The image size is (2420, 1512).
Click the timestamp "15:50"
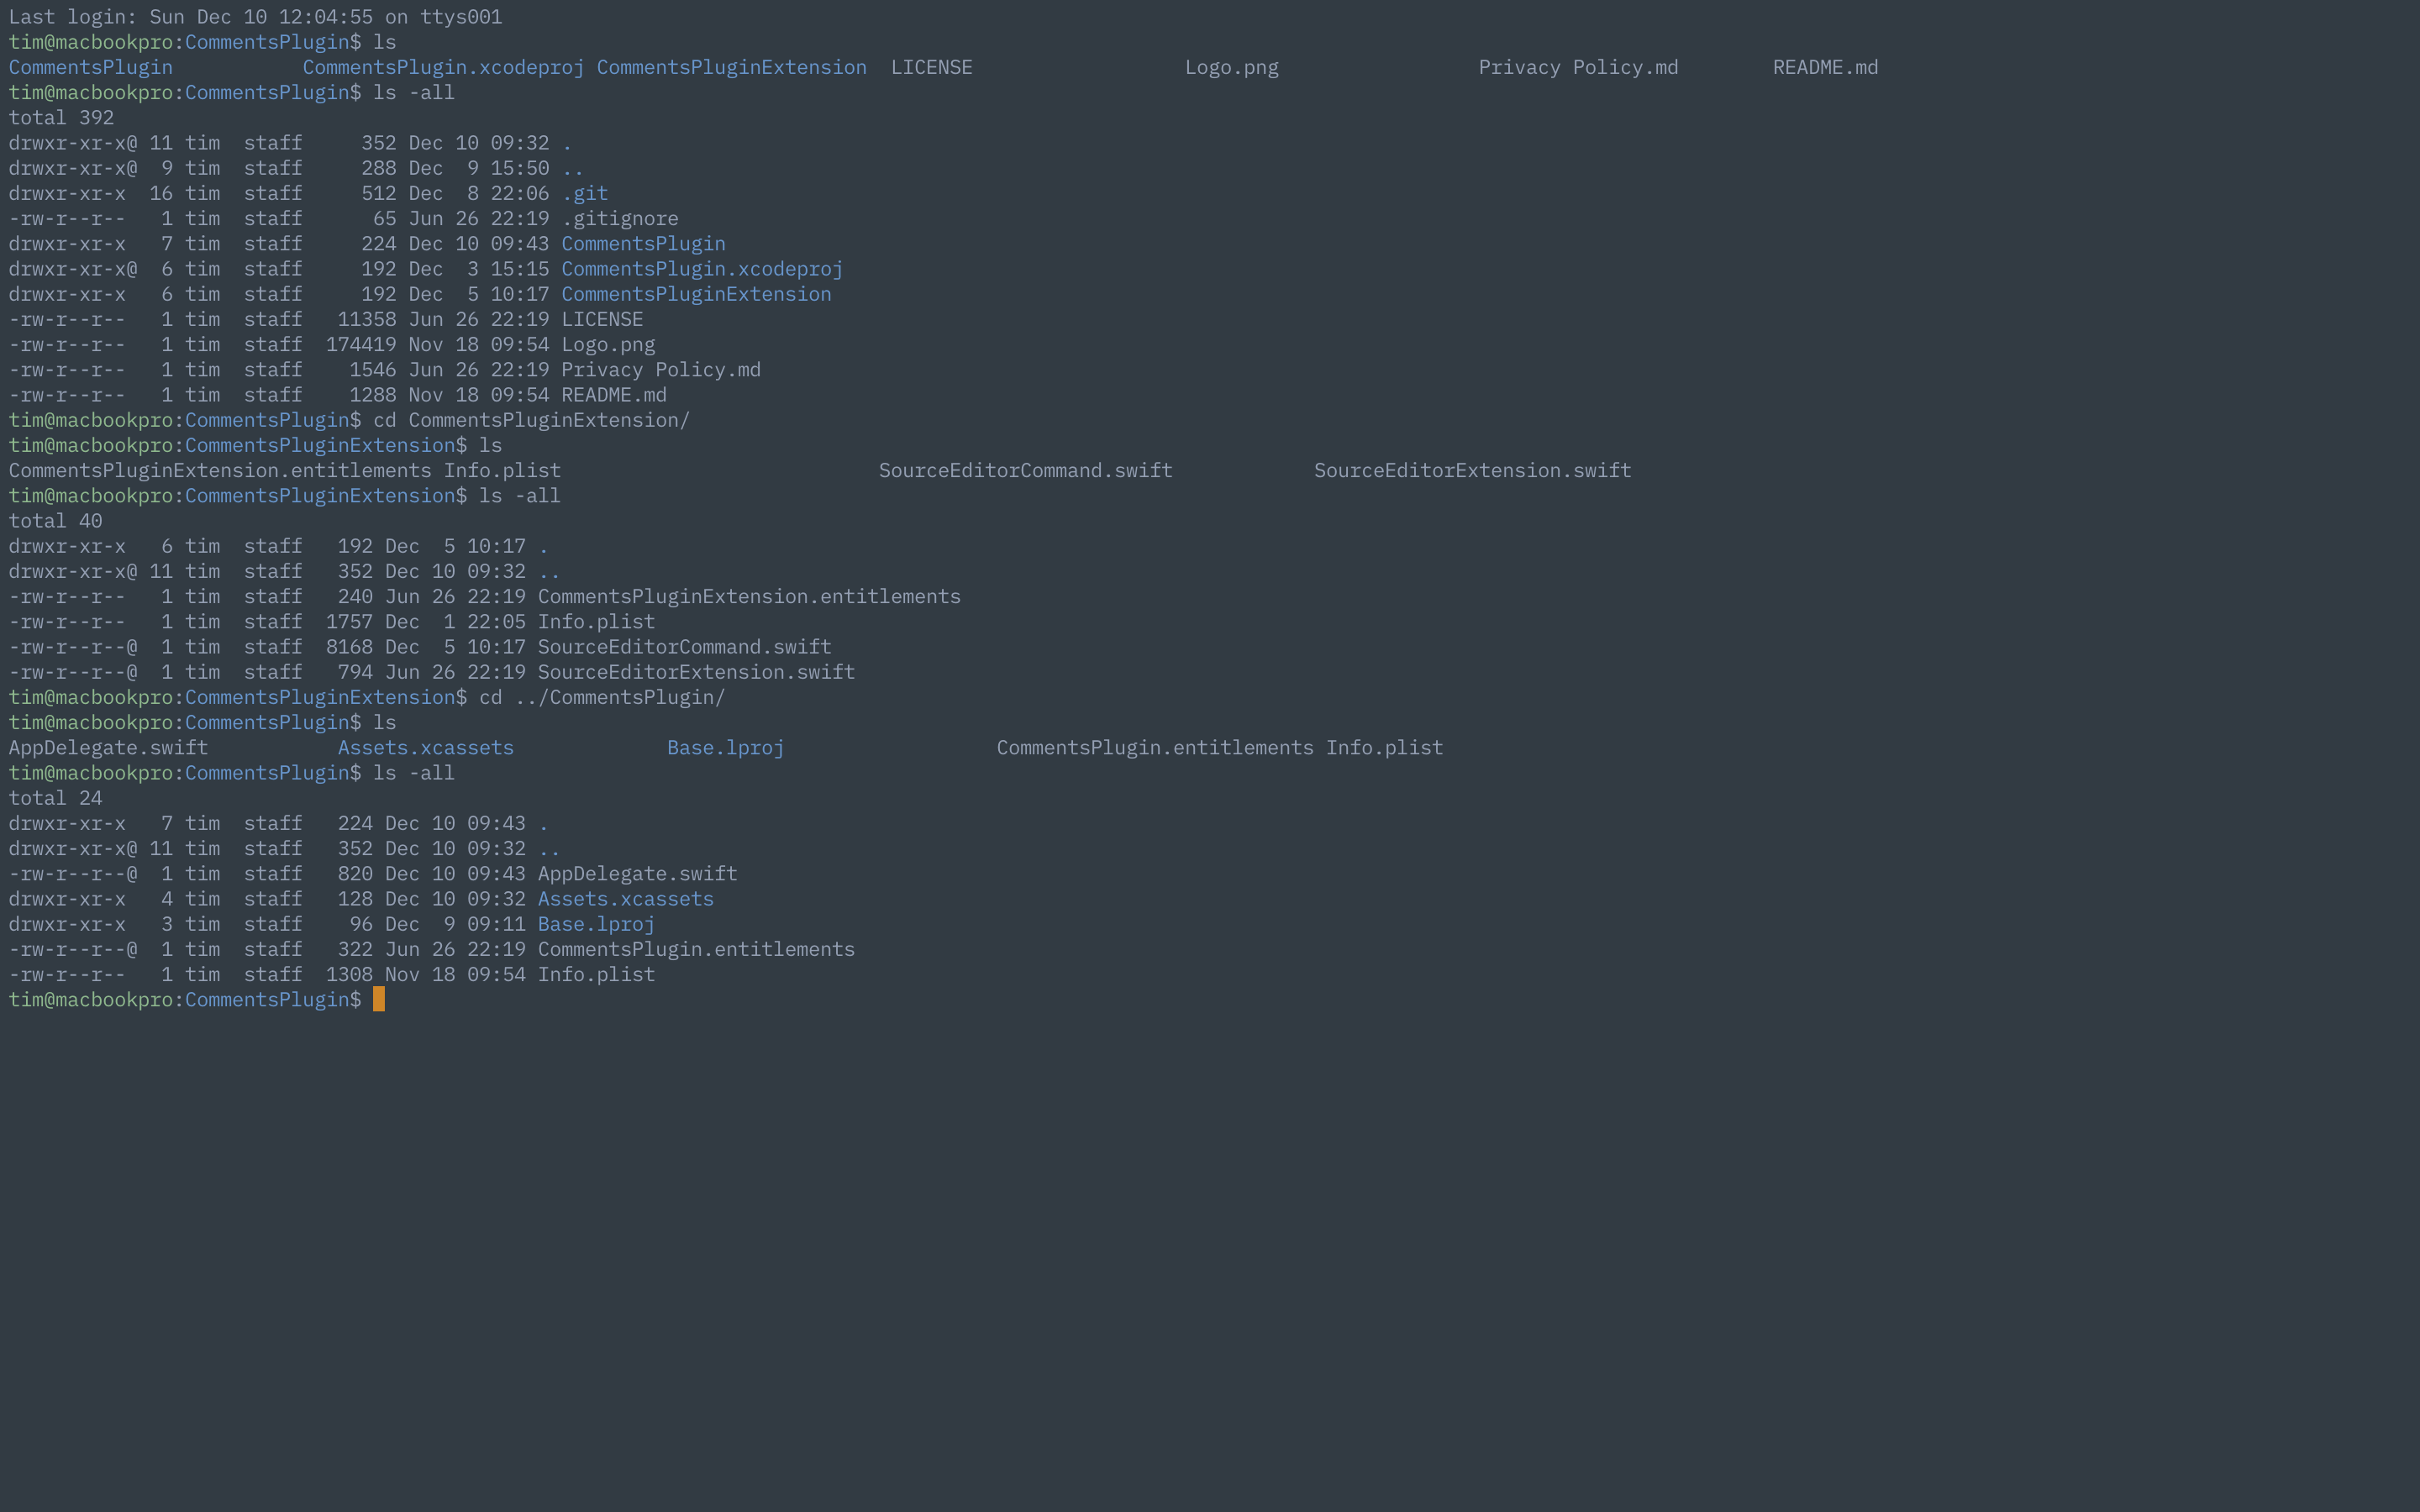click(520, 168)
